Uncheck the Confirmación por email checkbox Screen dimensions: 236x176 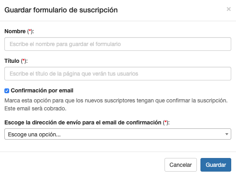pos(7,91)
